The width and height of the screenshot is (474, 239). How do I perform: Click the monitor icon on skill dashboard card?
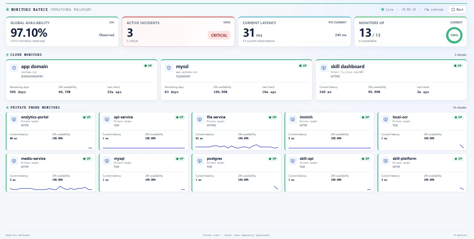[x=324, y=68]
